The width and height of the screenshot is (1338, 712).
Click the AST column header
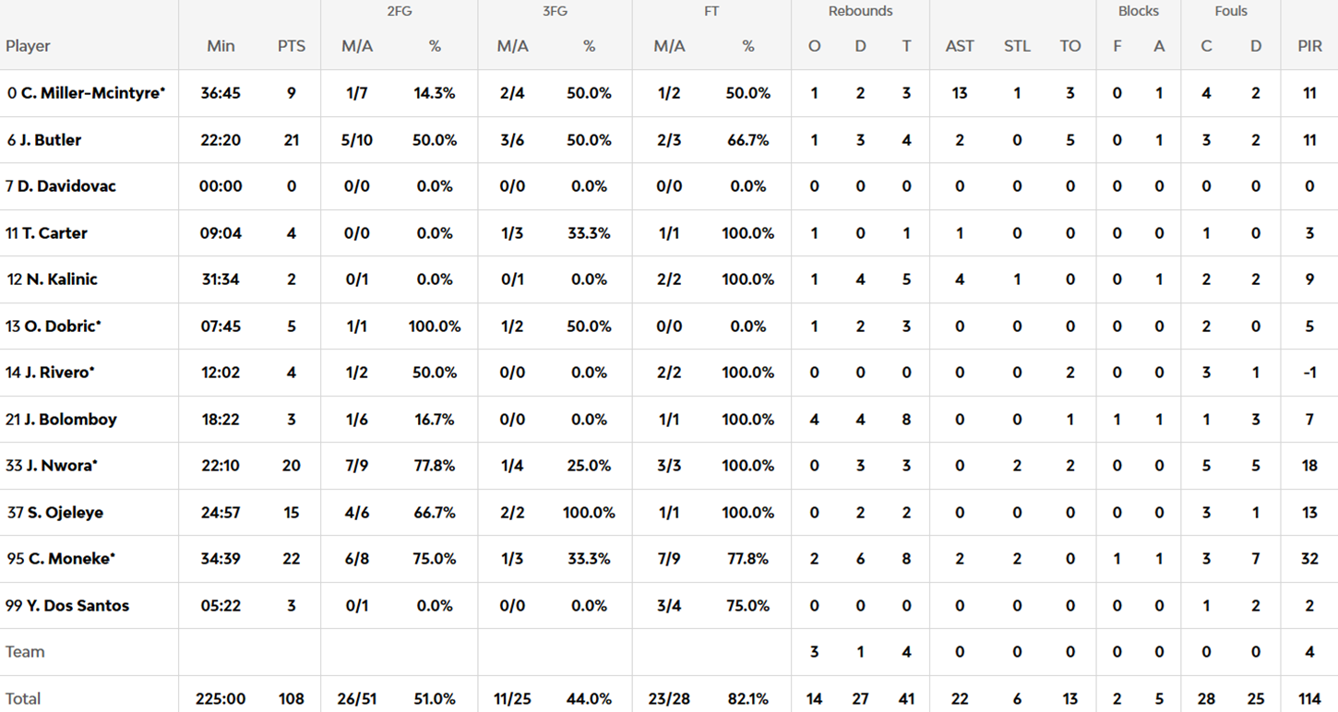[x=960, y=46]
